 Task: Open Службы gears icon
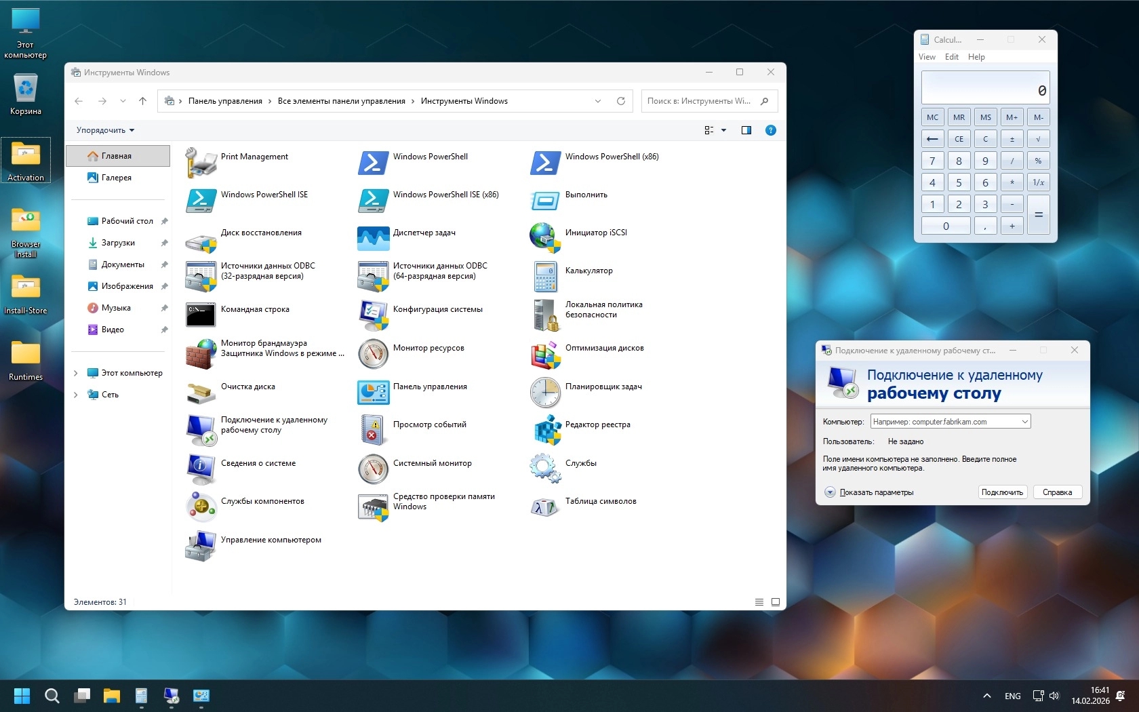tap(545, 469)
